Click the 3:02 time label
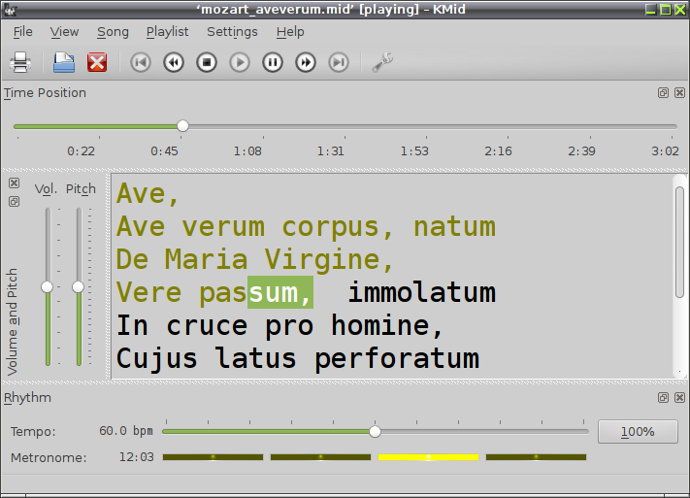 (665, 151)
